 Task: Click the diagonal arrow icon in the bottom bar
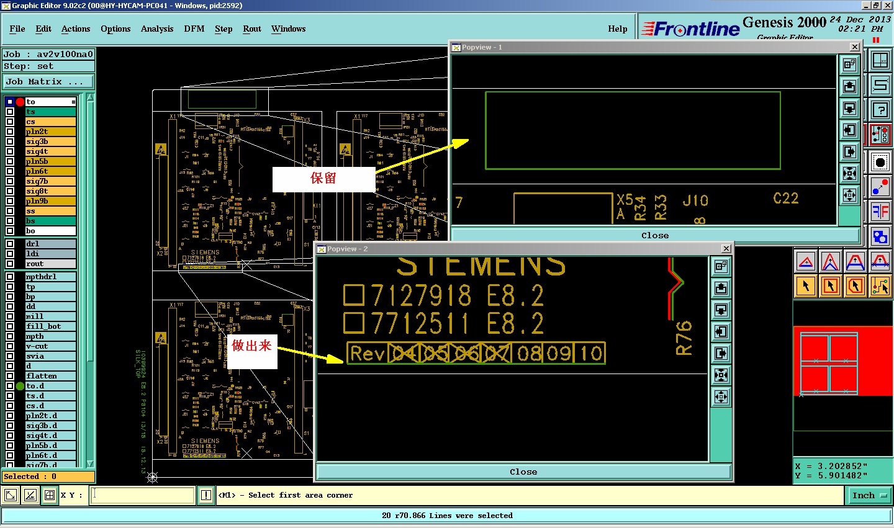click(11, 495)
